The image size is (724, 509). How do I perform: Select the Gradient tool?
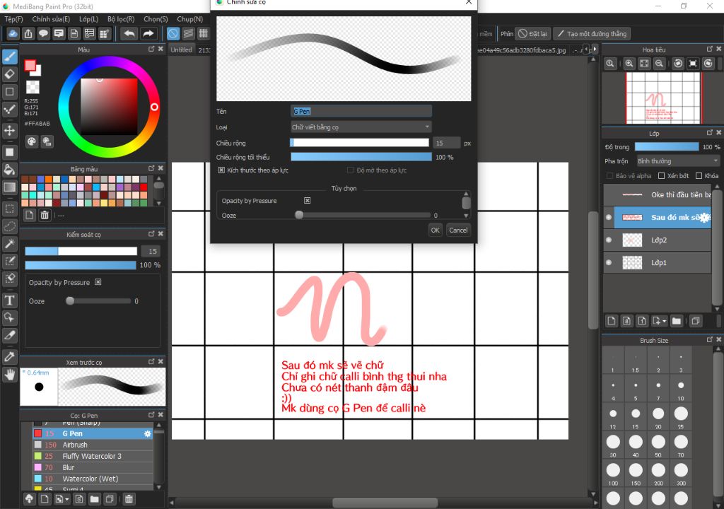pyautogui.click(x=10, y=187)
